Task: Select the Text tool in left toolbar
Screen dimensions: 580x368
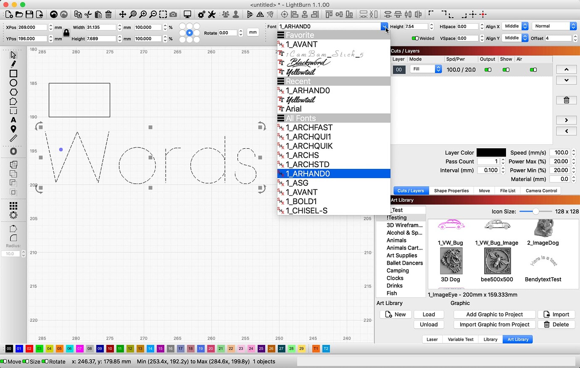Action: 13,120
